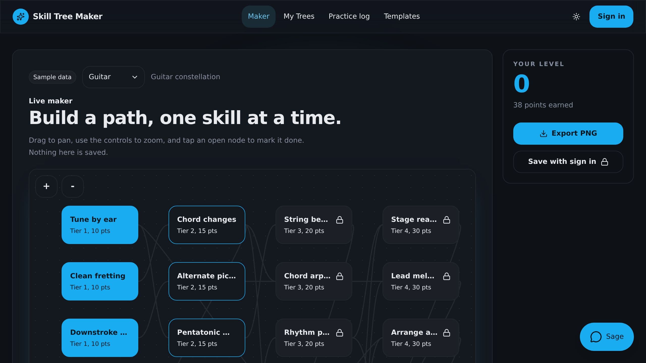Expand the Guitar tree dropdown

pyautogui.click(x=113, y=77)
